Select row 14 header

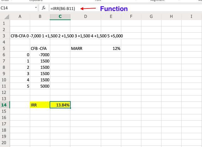click(5, 105)
